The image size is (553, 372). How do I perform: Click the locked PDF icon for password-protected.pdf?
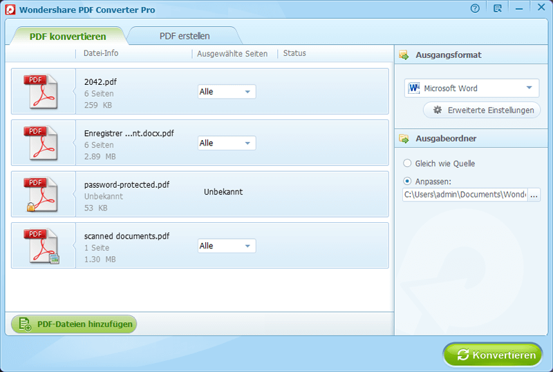tap(41, 194)
